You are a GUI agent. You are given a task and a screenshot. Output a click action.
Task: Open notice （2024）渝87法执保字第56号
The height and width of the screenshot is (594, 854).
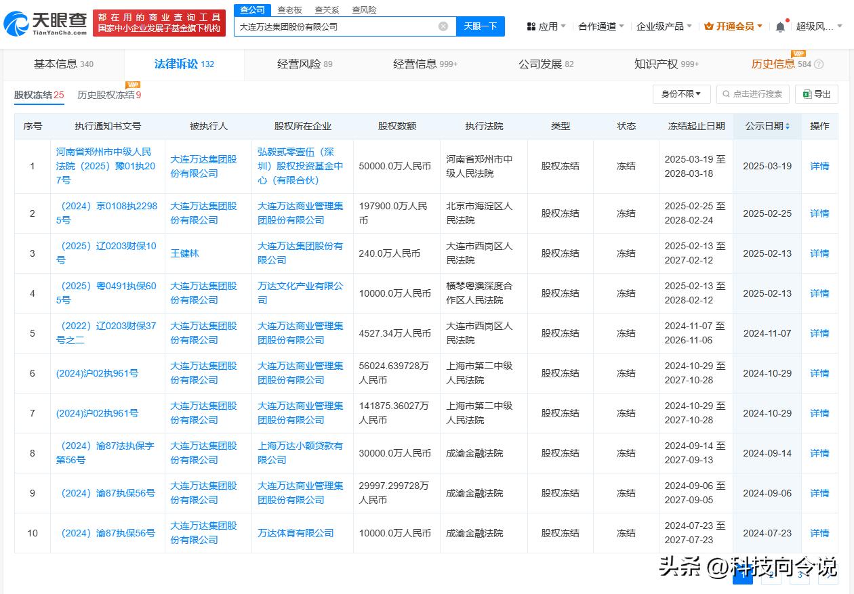tap(105, 453)
